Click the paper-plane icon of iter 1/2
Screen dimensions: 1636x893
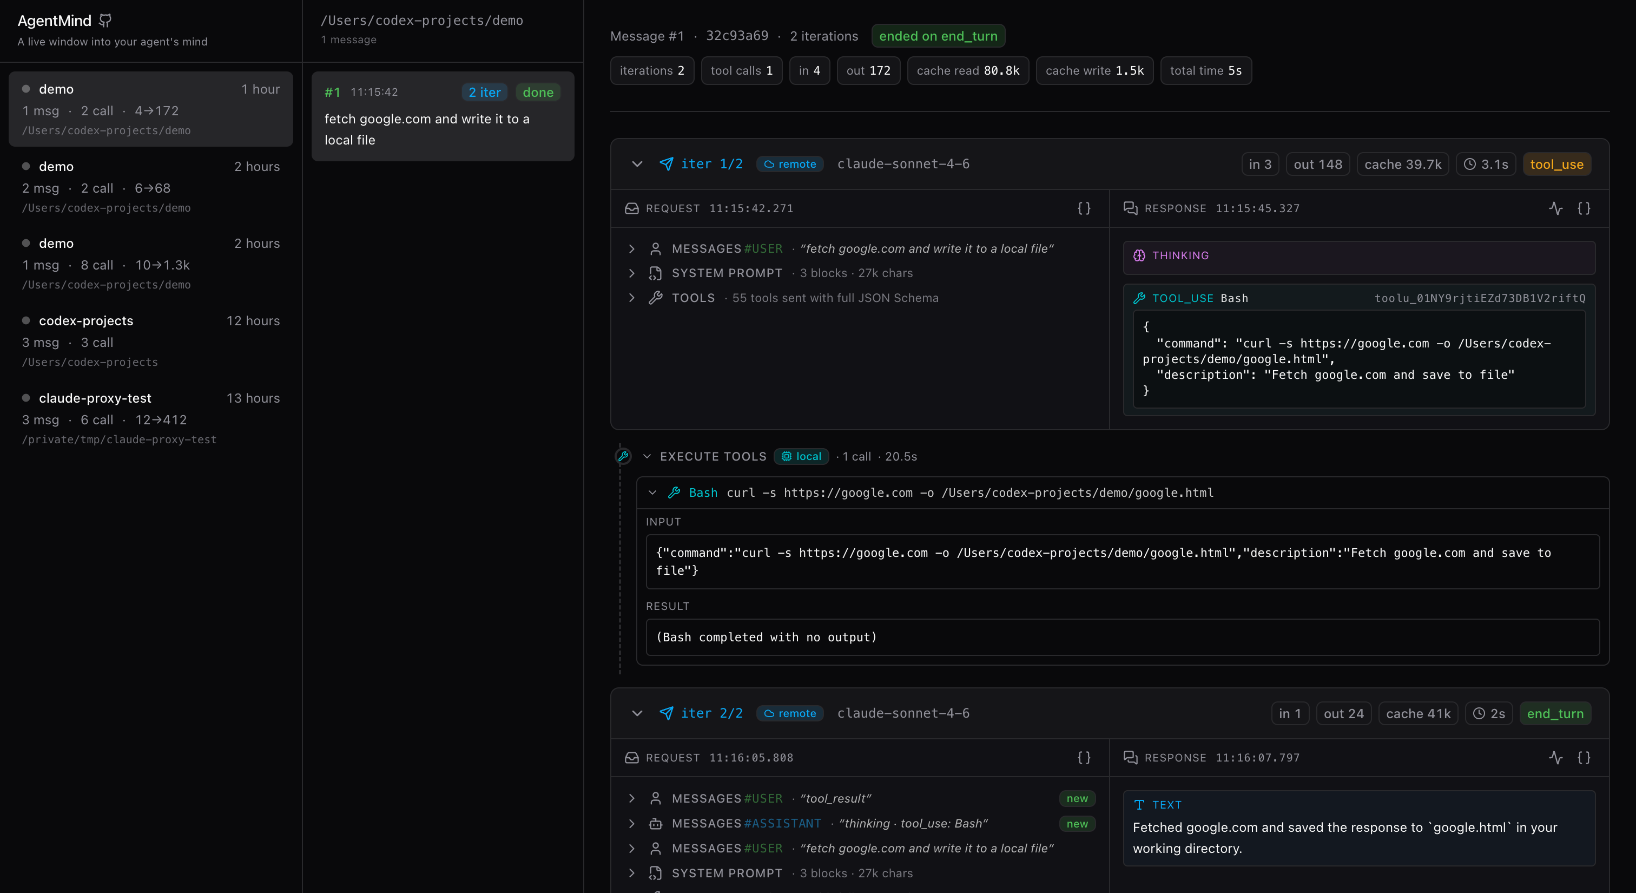[666, 164]
